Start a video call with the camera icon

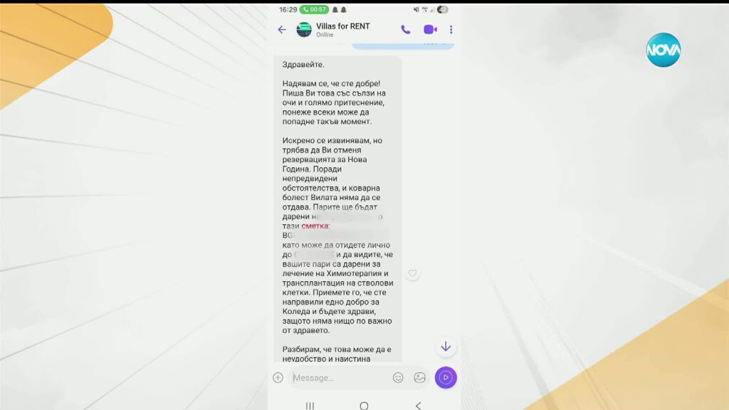point(430,30)
